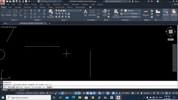178x100 pixels.
Task: Click the Ellipse tool icon
Action: coord(25,14)
